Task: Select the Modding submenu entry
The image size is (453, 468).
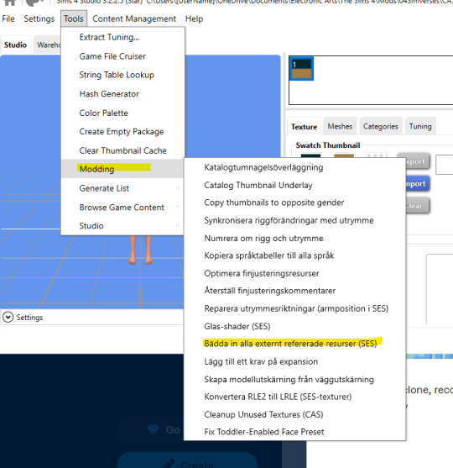Action: [x=122, y=169]
